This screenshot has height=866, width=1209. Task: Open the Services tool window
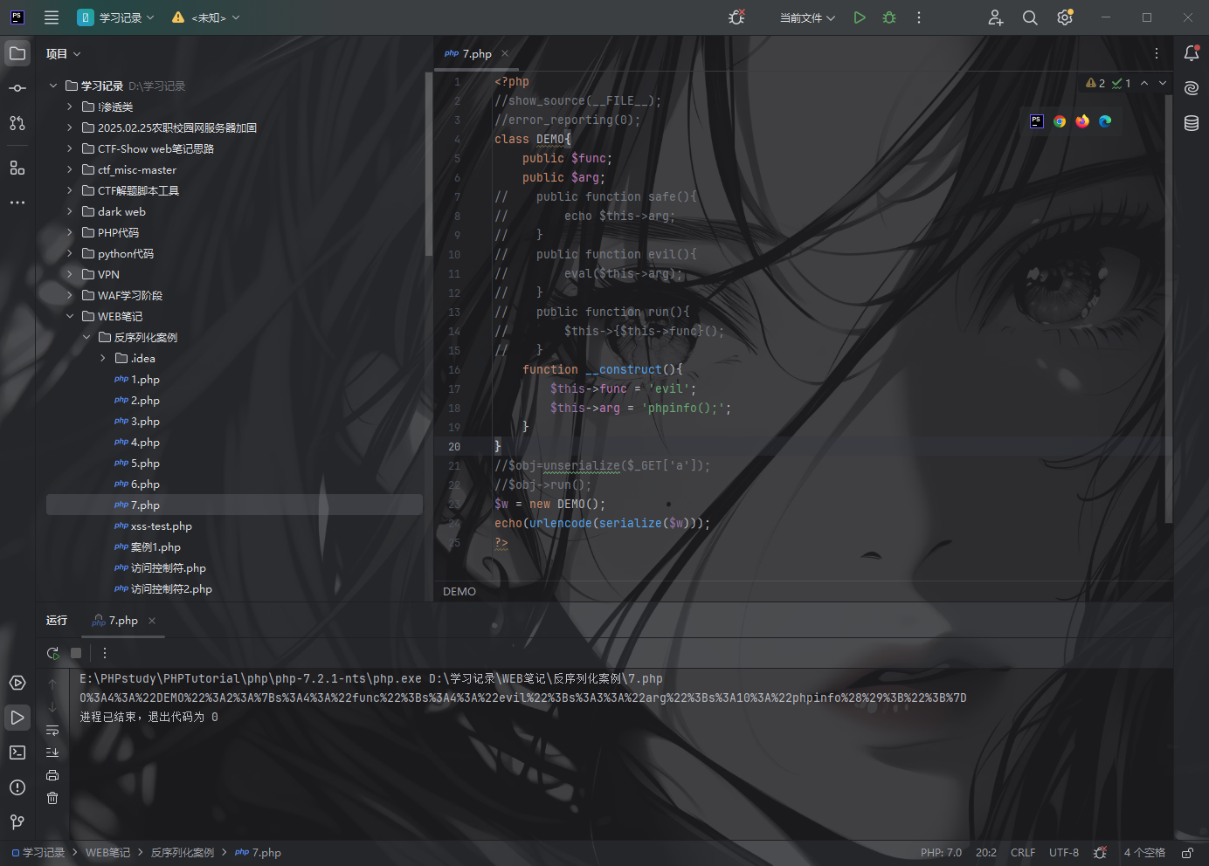tap(17, 683)
